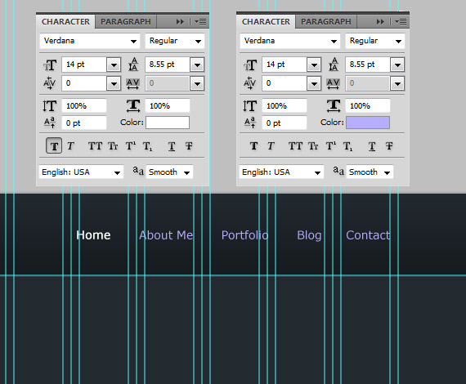Image resolution: width=466 pixels, height=384 pixels.
Task: Open Regular font style dropdown in left panel
Action: 175,41
